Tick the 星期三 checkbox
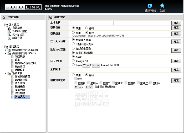The image size is (184, 133). pyautogui.click(x=113, y=83)
